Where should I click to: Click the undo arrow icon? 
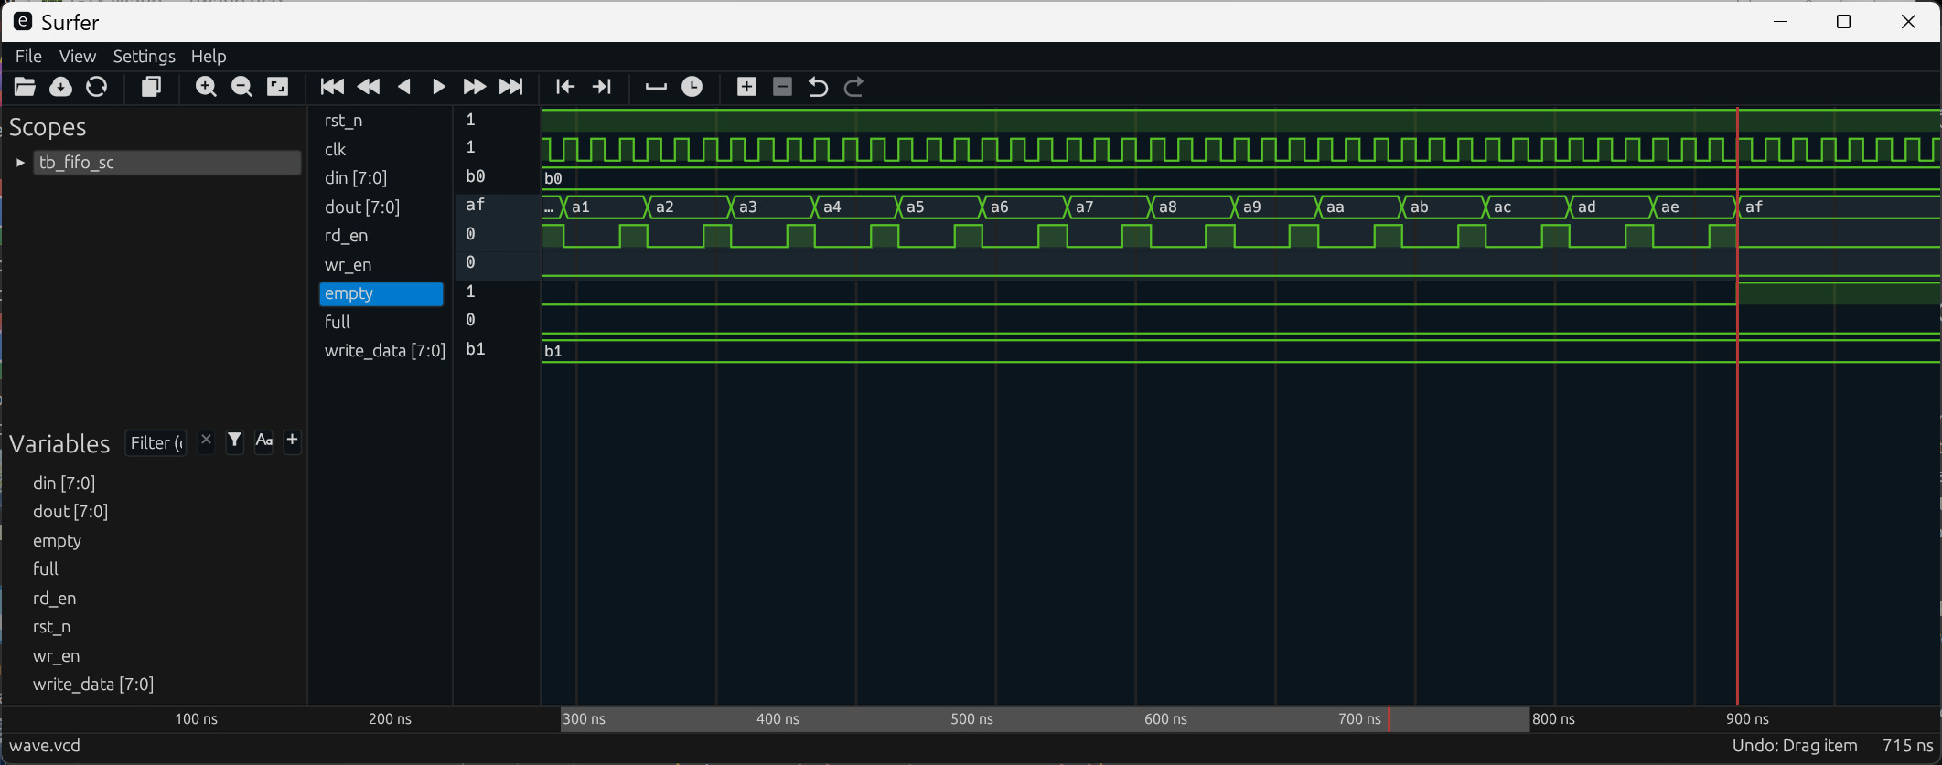pos(818,87)
